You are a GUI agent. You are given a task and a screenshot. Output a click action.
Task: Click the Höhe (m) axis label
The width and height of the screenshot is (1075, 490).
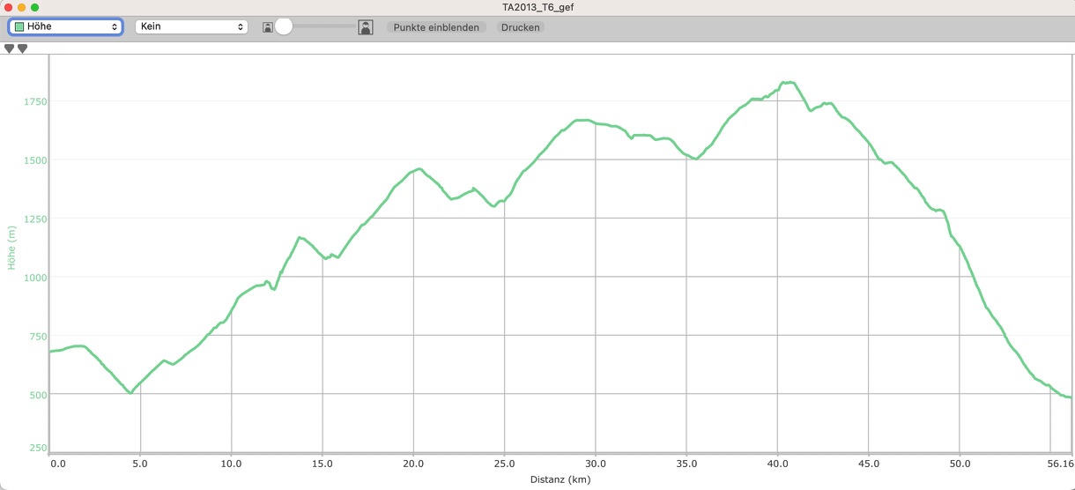[x=12, y=247]
